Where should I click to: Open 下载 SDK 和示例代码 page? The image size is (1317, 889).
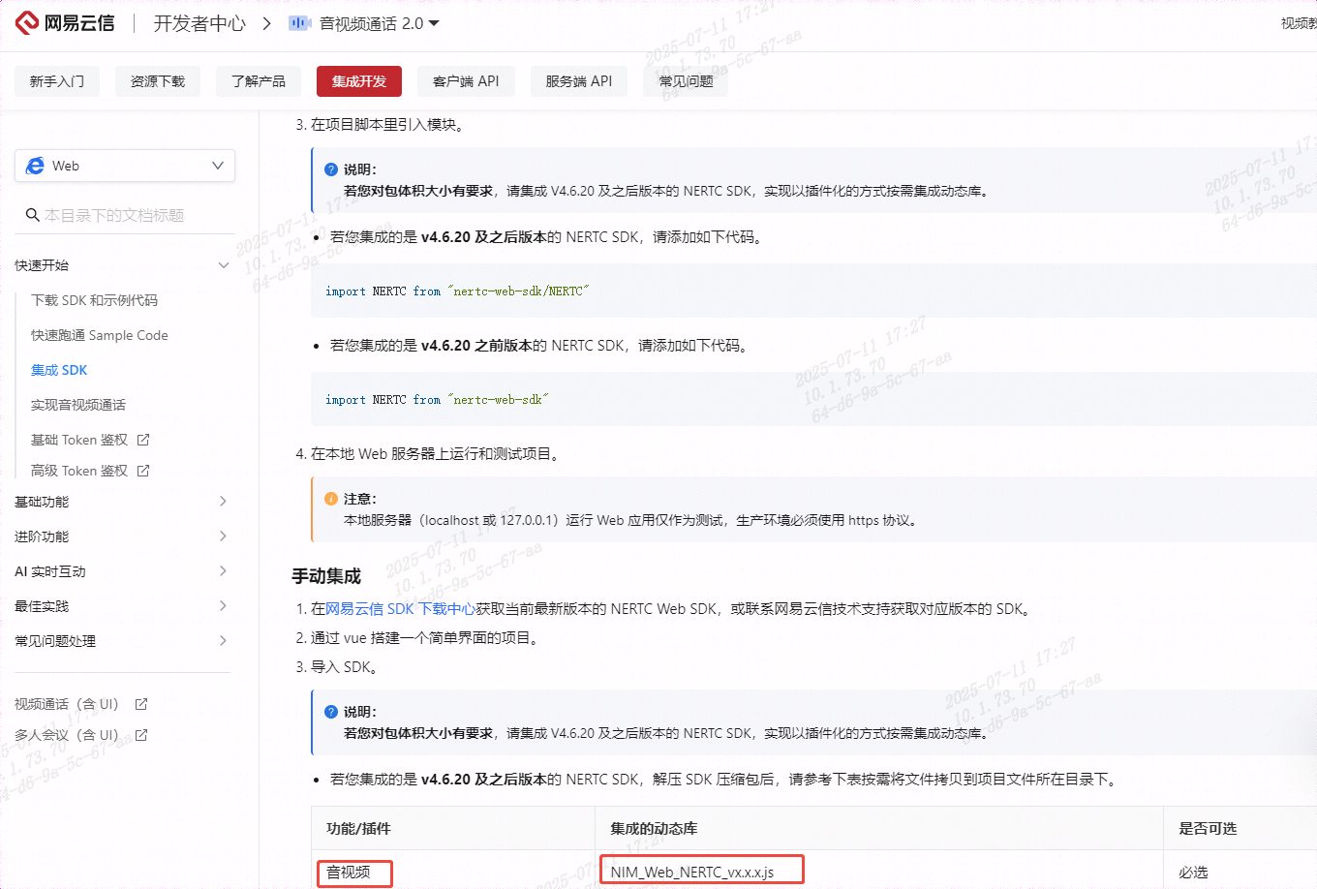(x=94, y=300)
